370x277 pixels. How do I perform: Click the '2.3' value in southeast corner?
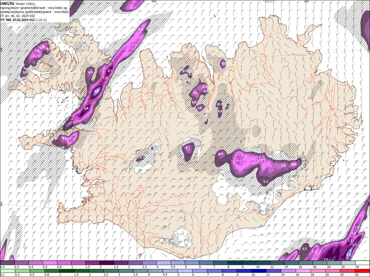[350, 241]
